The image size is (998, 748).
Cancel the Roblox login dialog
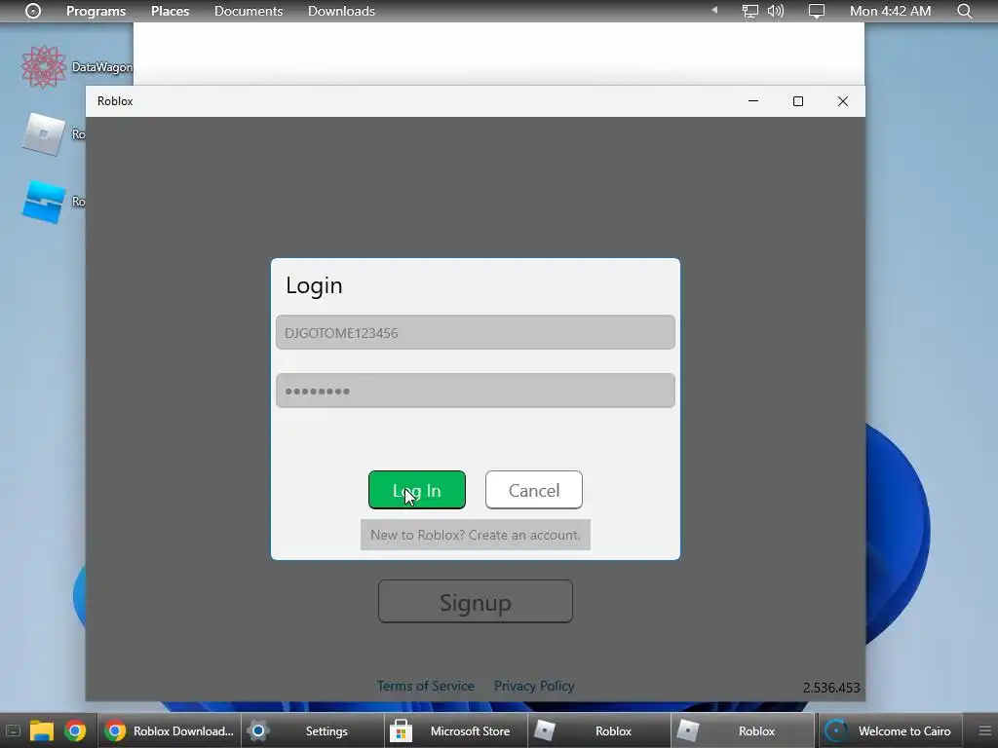(533, 490)
